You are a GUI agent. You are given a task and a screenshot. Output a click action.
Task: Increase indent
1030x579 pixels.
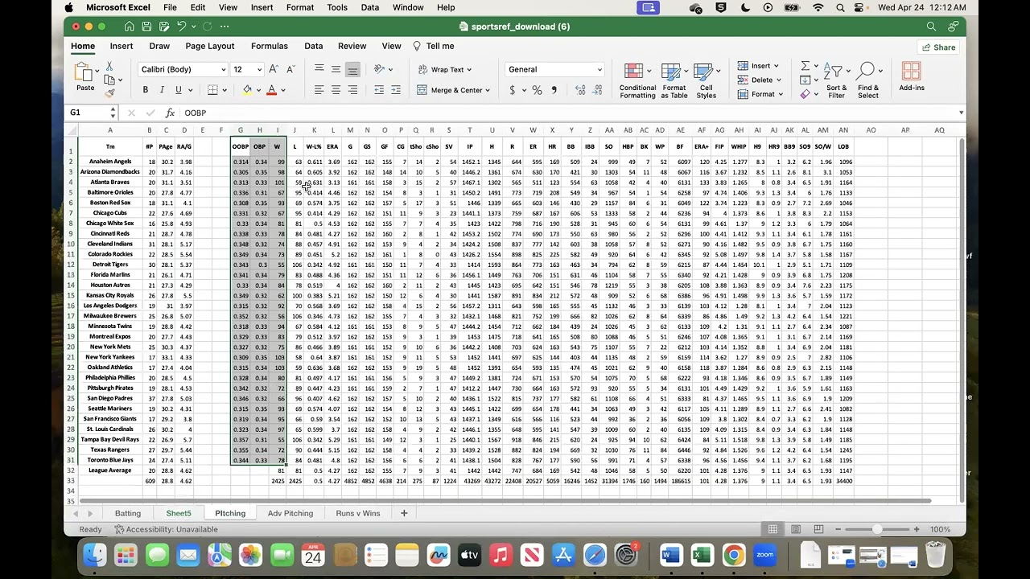(x=398, y=90)
